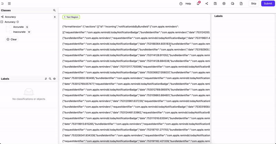Click the line with date 753191182.421339

point(136,141)
